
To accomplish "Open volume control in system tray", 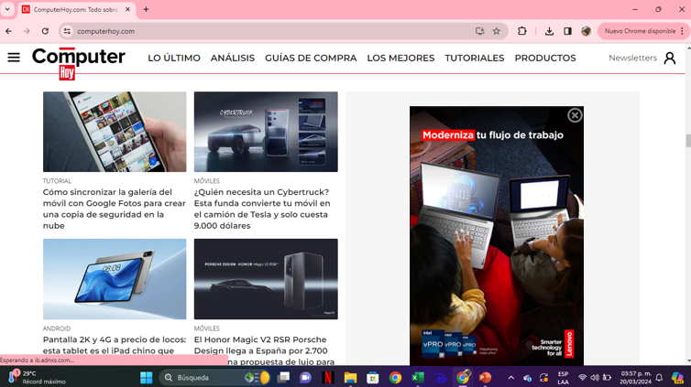I will click(x=595, y=377).
